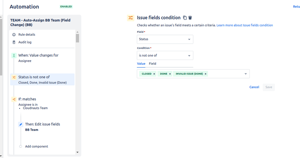The image size is (300, 158).
Task: Click orange condition icon beside Status is not one of
Action: coord(14,77)
